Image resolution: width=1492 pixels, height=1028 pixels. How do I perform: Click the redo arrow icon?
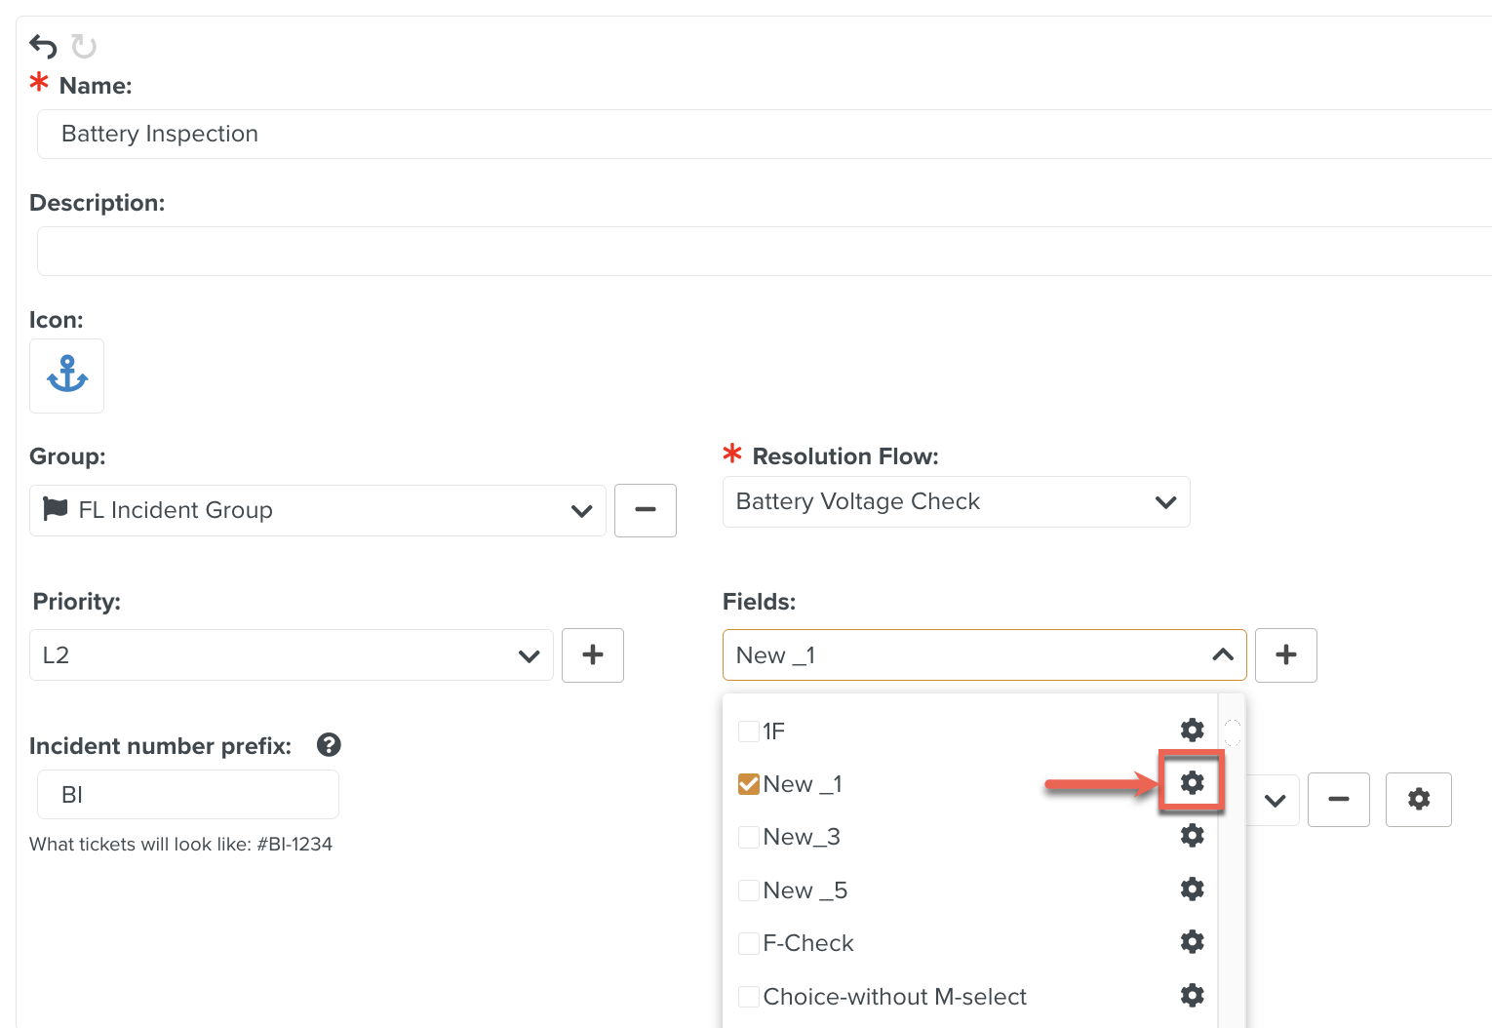click(x=85, y=46)
